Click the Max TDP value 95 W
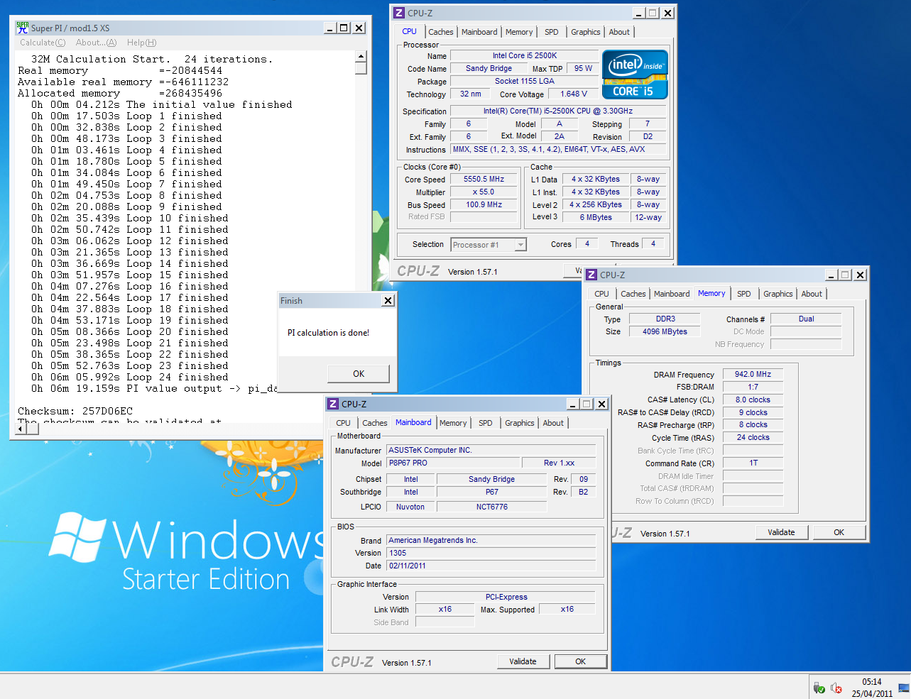This screenshot has height=699, width=911. (x=583, y=69)
